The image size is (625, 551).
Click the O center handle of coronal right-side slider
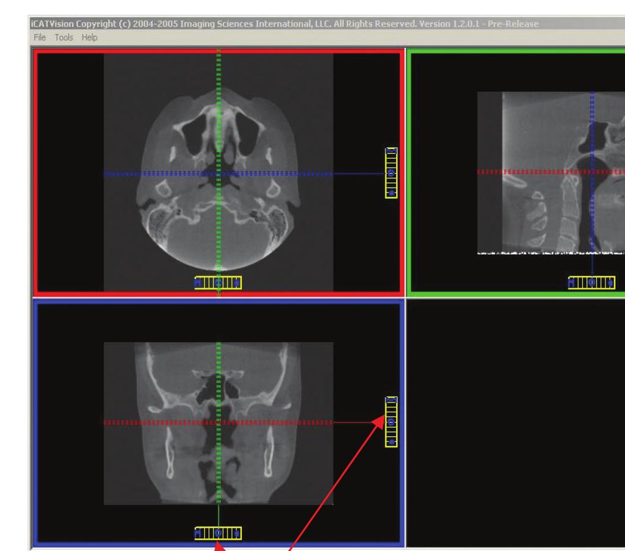[391, 421]
